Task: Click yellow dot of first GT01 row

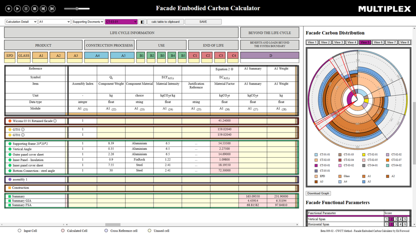Action: 10,130
